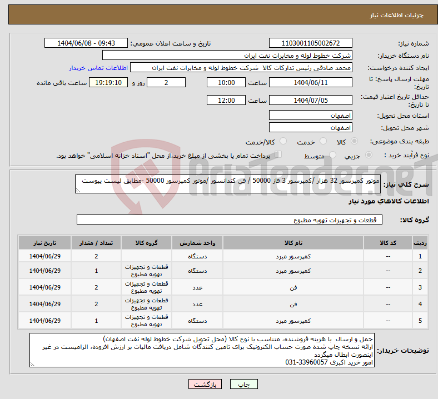This screenshot has width=438, height=399.
Task: Click the delivery city field اصفهان
Action: point(310,127)
